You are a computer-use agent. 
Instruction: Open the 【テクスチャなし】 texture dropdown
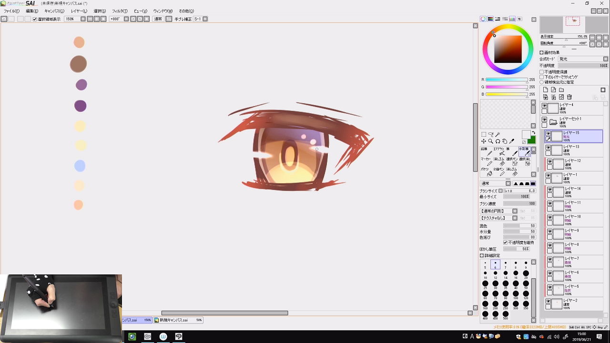pyautogui.click(x=515, y=218)
